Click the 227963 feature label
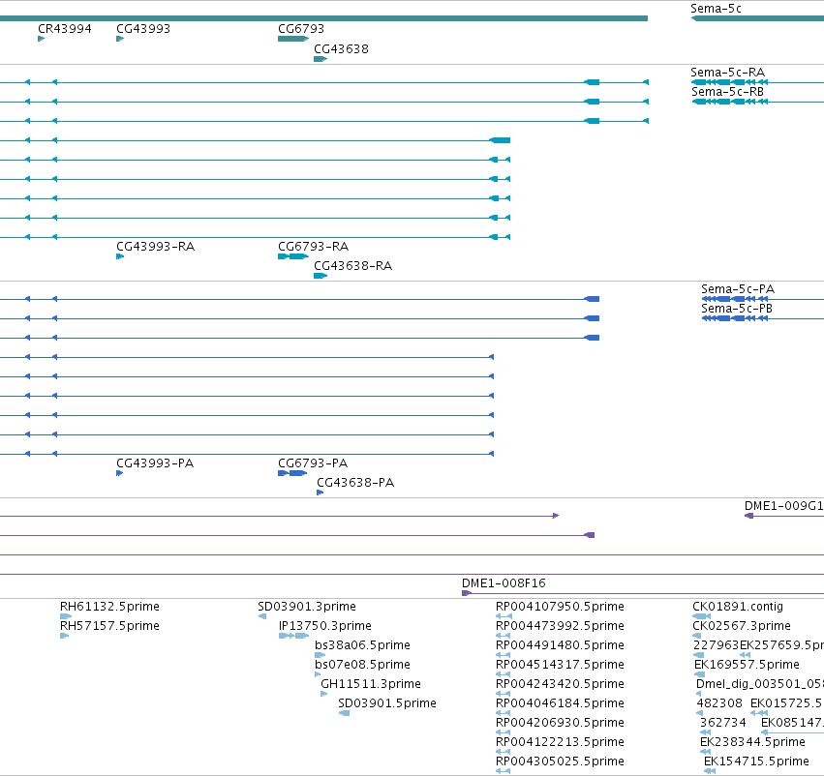The height and width of the screenshot is (776, 824). coord(716,645)
